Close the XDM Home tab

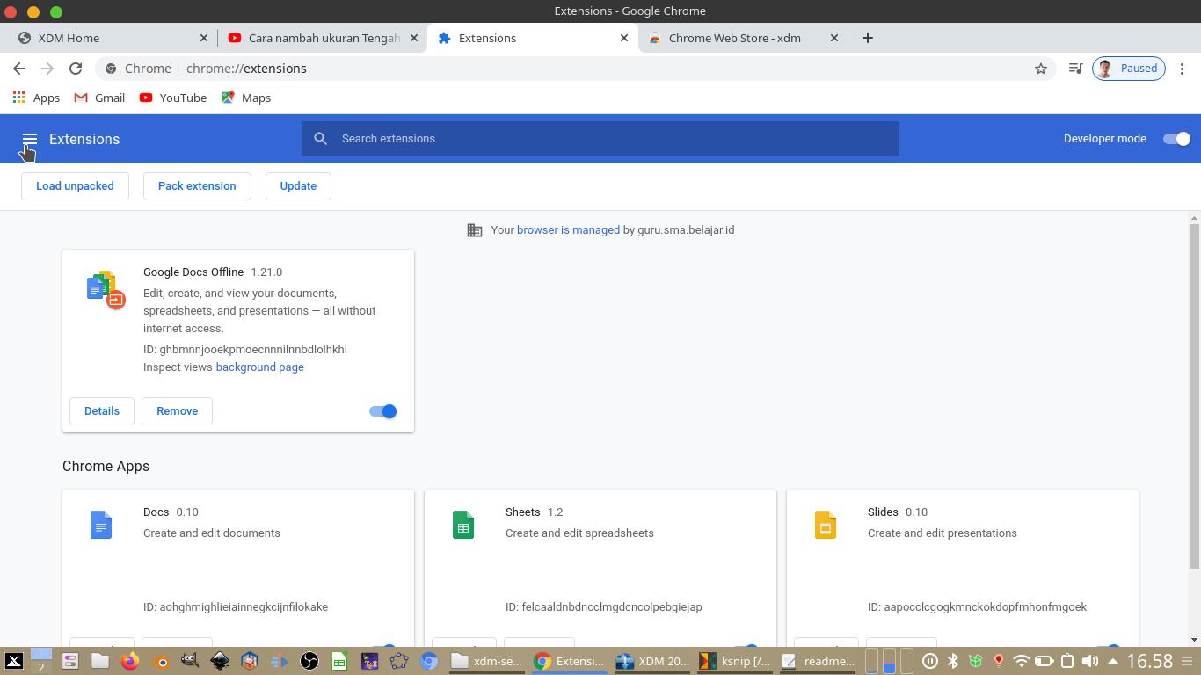point(204,38)
